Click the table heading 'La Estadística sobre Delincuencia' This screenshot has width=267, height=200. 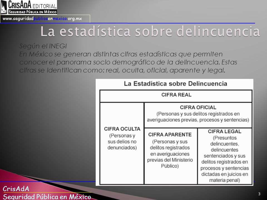[x=175, y=84]
